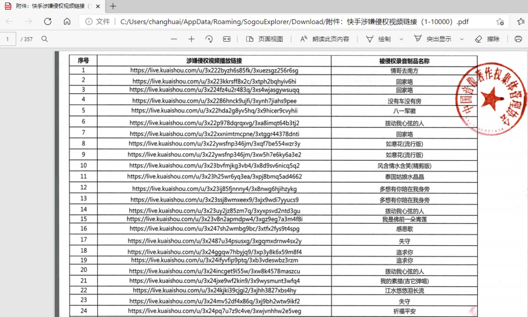The height and width of the screenshot is (317, 528).
Task: Select the song name 情哥去南方
Action: [404, 71]
